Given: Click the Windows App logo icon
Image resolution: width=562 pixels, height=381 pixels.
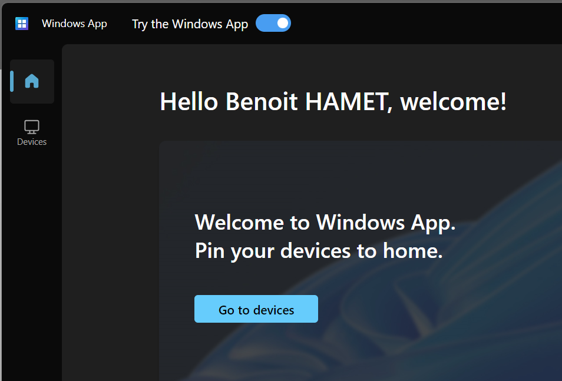Looking at the screenshot, I should point(22,24).
